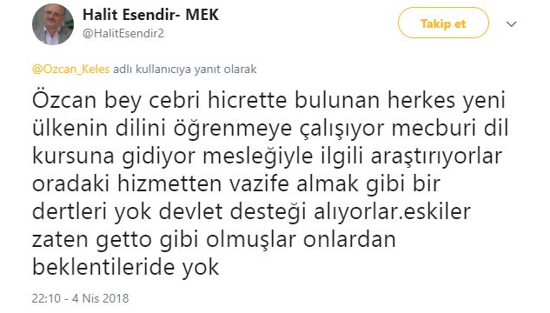
Task: Select the word 'araştırıyorlar' in the tweet
Action: pyautogui.click(x=437, y=156)
